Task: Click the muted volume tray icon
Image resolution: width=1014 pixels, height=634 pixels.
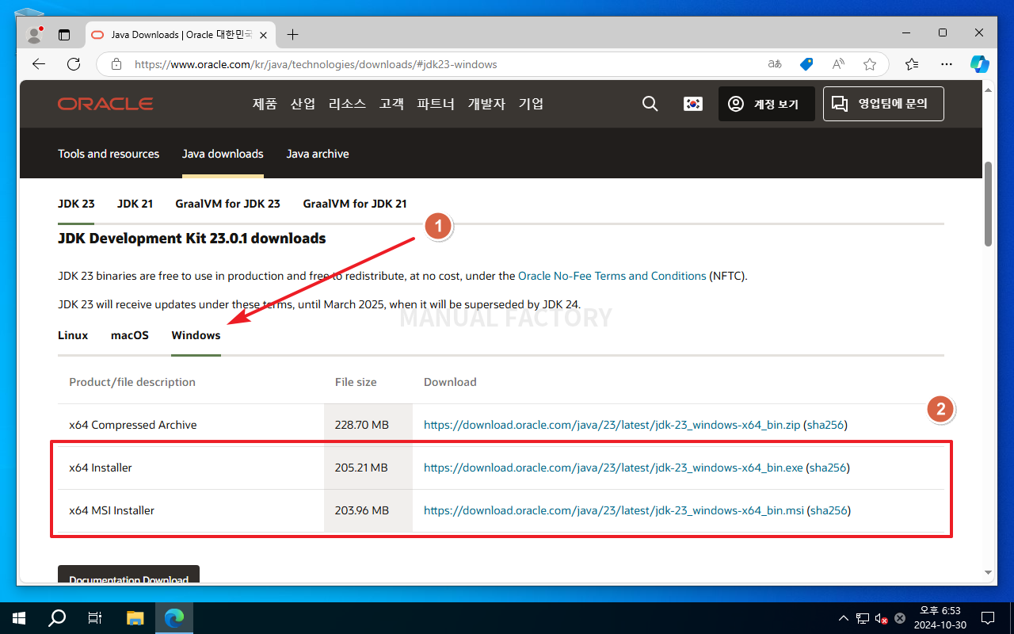Action: click(x=881, y=617)
